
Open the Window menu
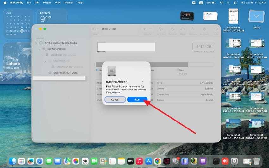(x=69, y=3)
